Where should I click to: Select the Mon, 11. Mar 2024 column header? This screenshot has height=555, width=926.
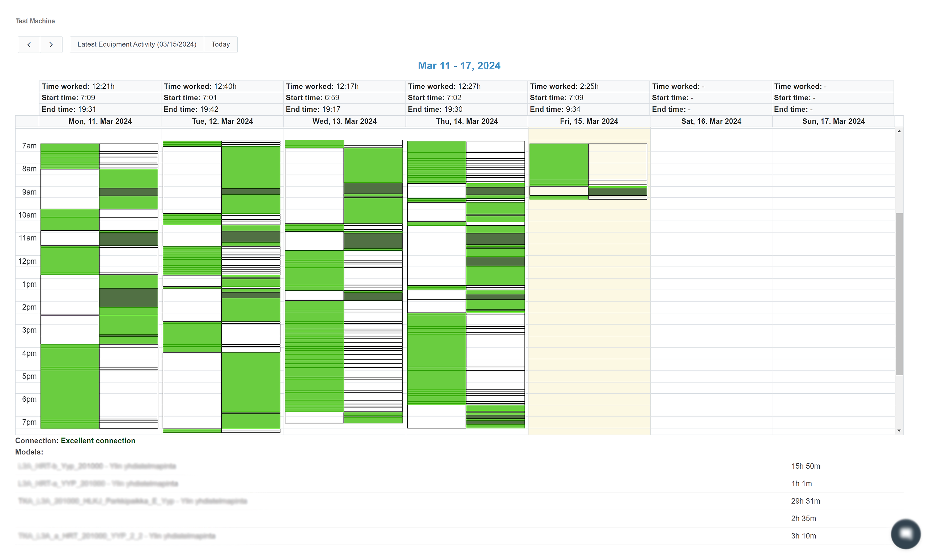click(100, 121)
